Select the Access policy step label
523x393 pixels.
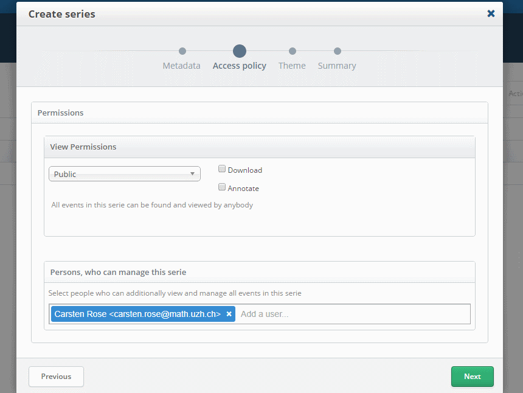click(239, 66)
